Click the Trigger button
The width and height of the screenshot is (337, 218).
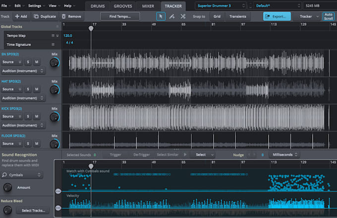click(x=115, y=155)
